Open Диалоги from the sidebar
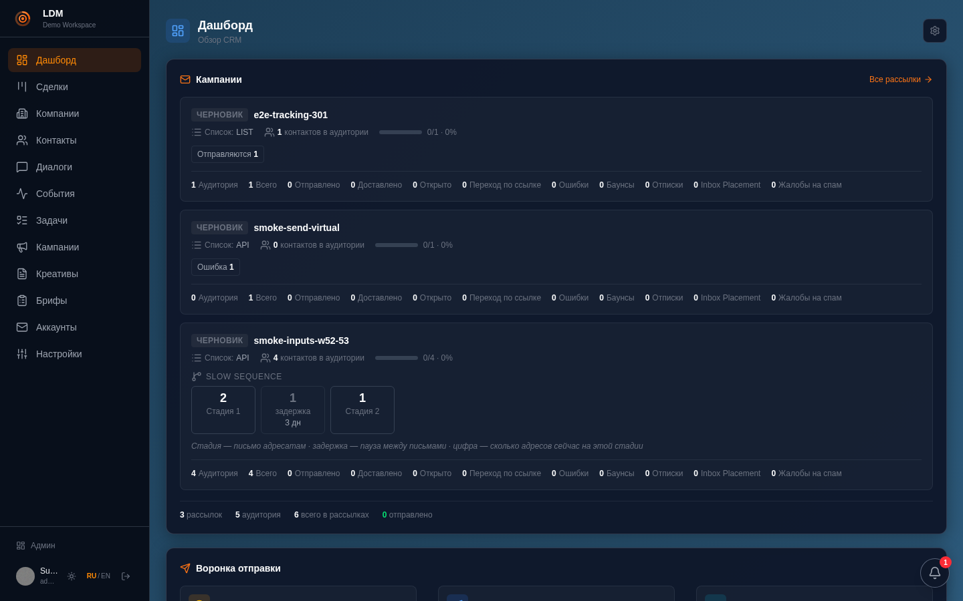 pos(74,167)
